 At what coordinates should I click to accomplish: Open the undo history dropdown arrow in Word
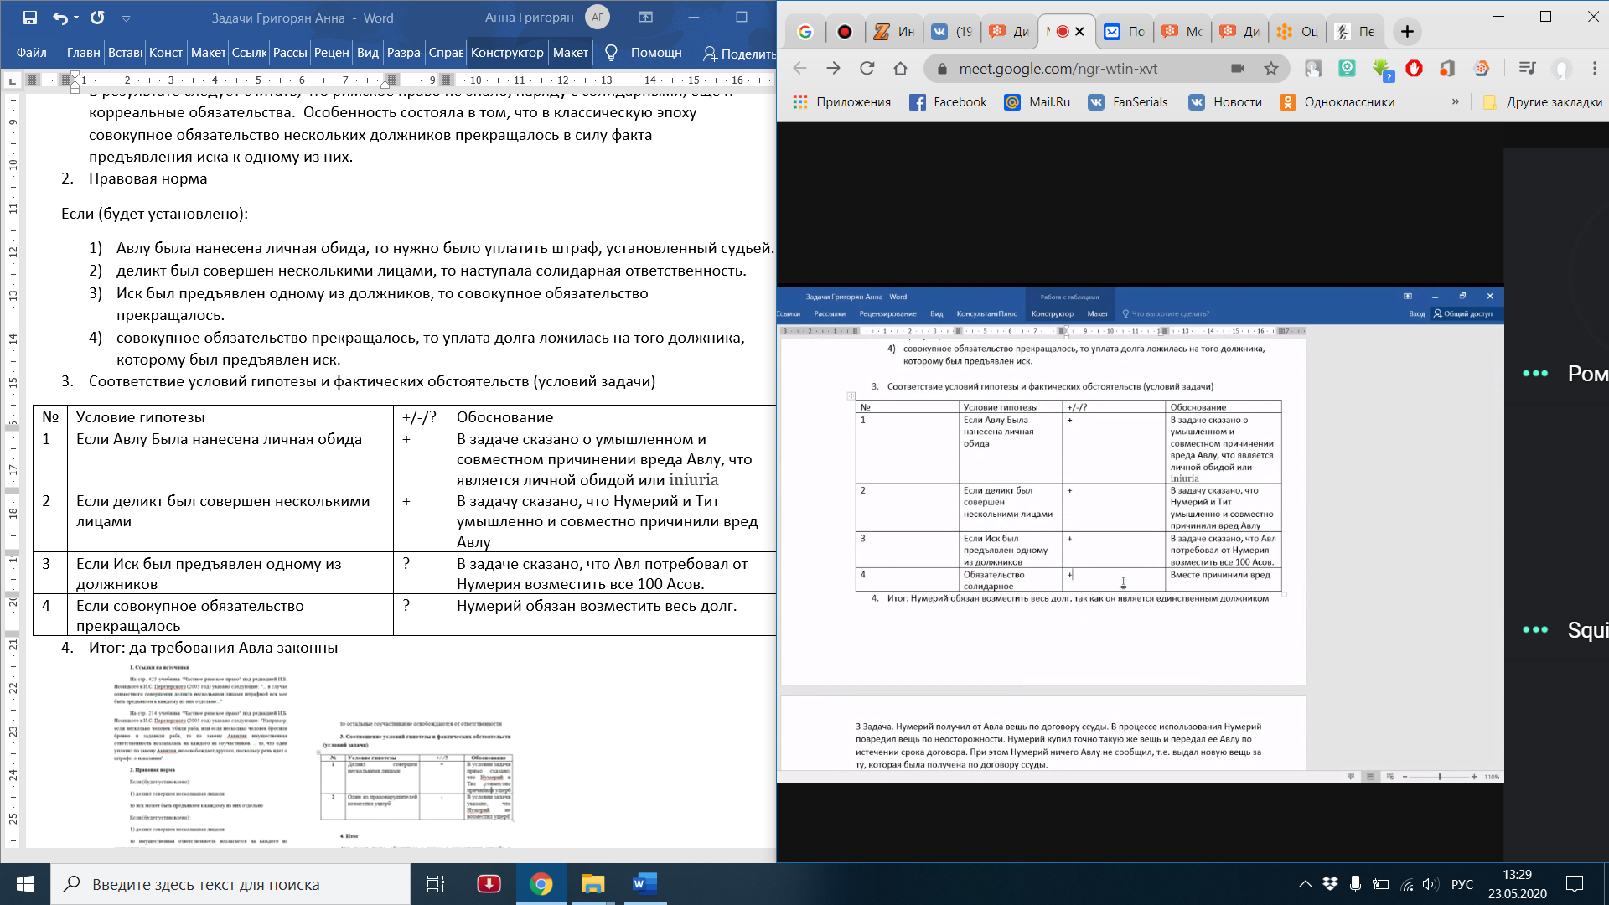[x=76, y=18]
